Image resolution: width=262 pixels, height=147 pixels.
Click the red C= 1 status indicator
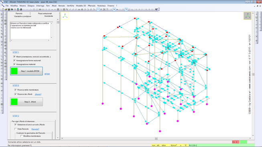click(x=236, y=142)
